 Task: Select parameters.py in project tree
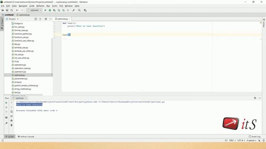(21, 79)
